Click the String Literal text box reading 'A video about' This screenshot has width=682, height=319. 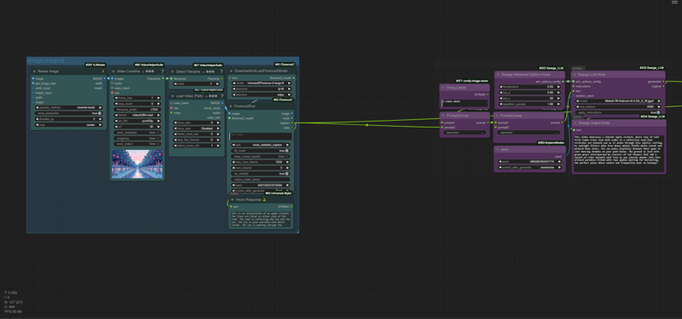pos(464,103)
